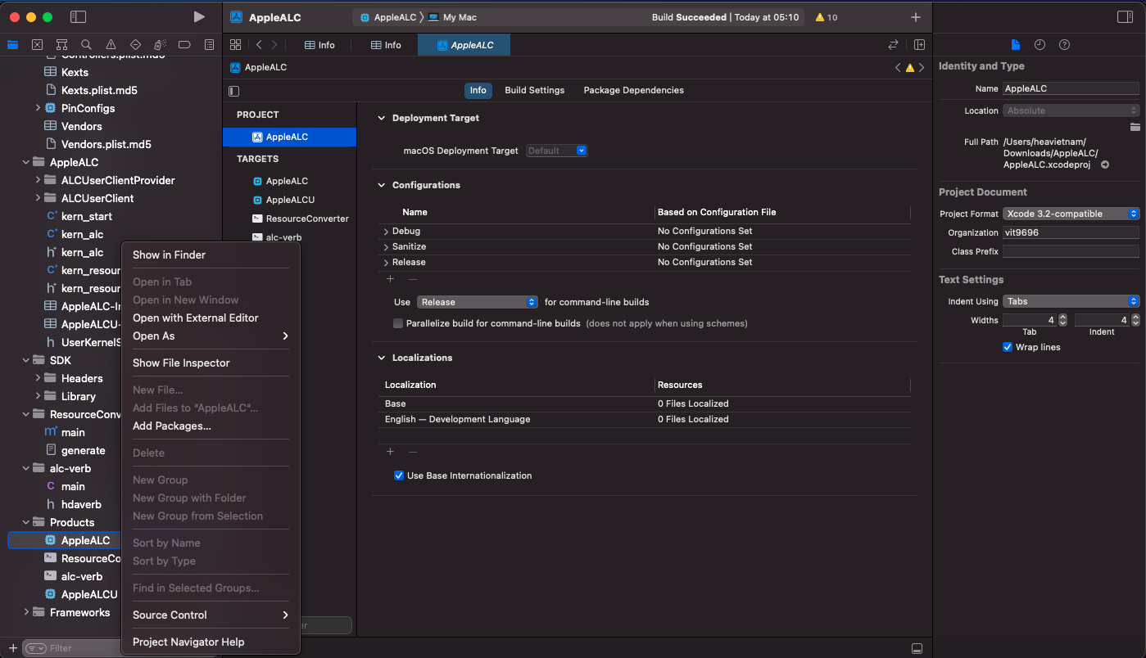The height and width of the screenshot is (658, 1146).
Task: Open the macOS Deployment Target dropdown
Action: pos(556,151)
